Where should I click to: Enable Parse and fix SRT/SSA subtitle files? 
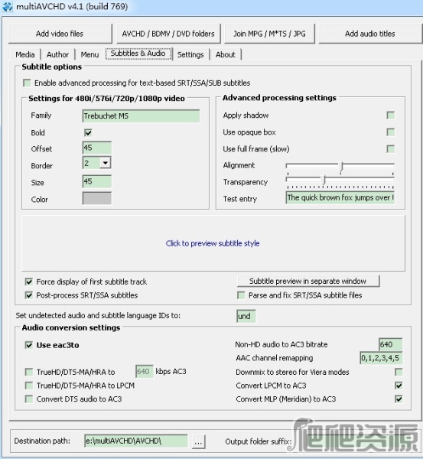(x=241, y=295)
